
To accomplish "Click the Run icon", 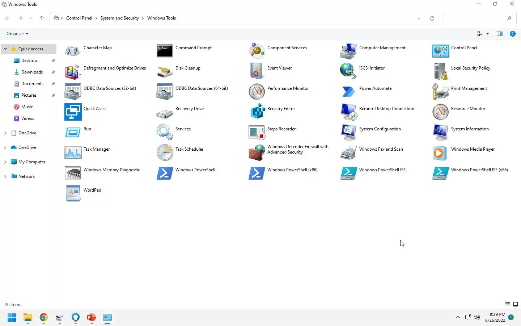I will 73,132.
